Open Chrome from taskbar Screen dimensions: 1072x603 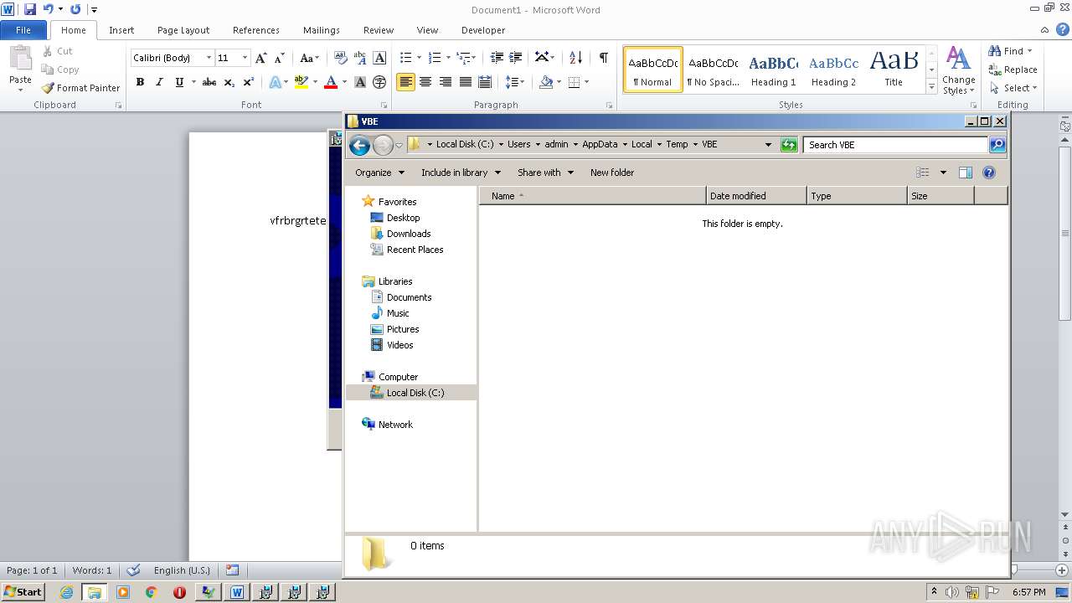[151, 592]
